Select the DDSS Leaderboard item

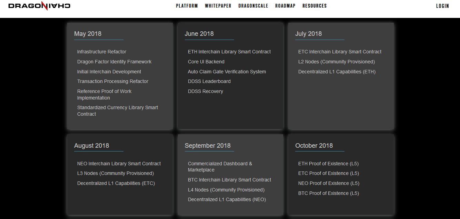click(209, 81)
